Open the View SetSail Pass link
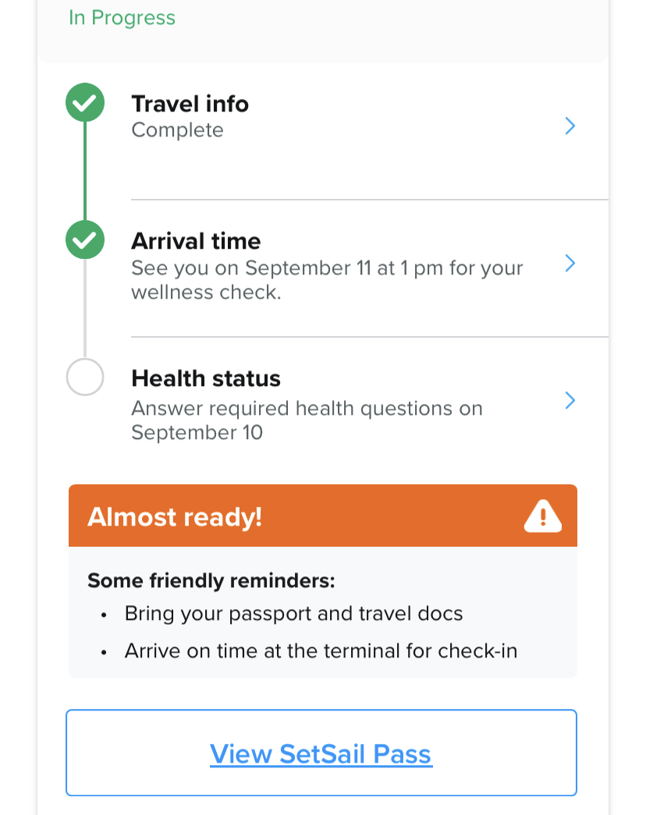Screen dimensions: 646x815 point(321,753)
